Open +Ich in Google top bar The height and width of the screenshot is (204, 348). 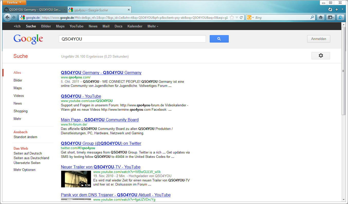tap(17, 26)
